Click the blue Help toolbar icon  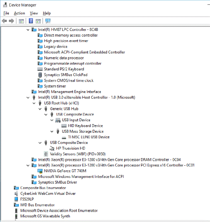[31, 21]
